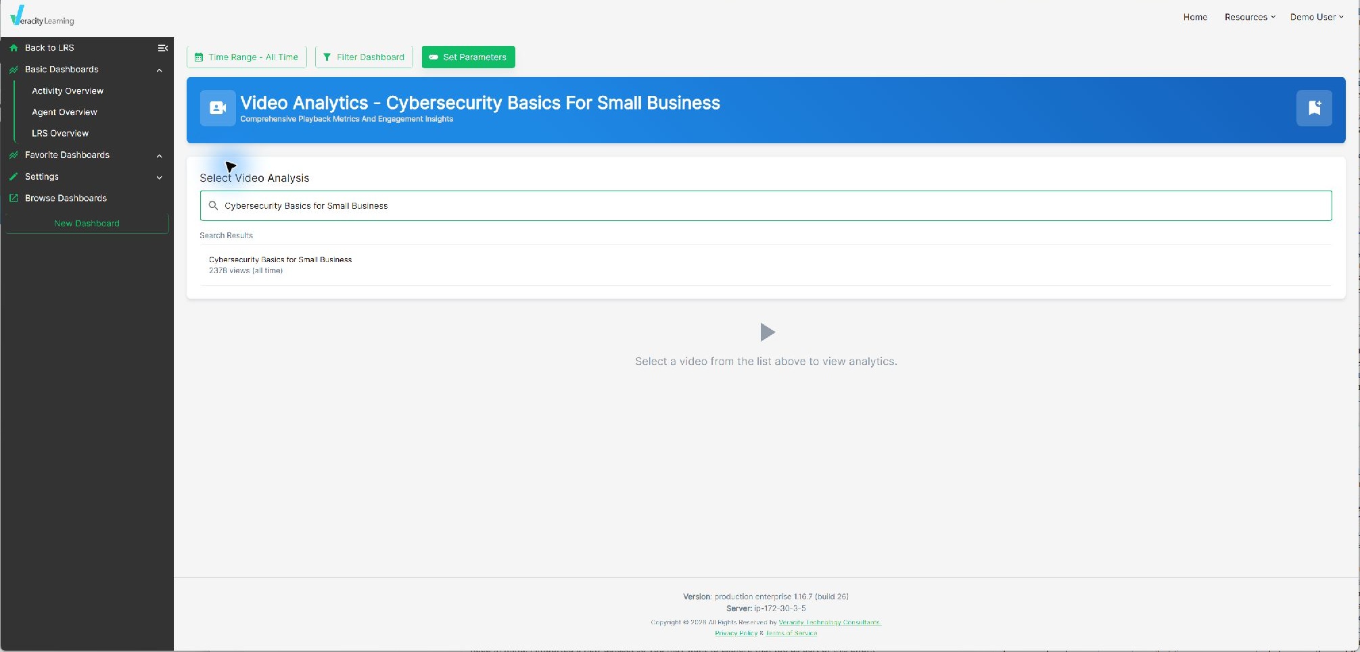Click the toggle icon in Set Parameters
1360x652 pixels.
coord(433,57)
